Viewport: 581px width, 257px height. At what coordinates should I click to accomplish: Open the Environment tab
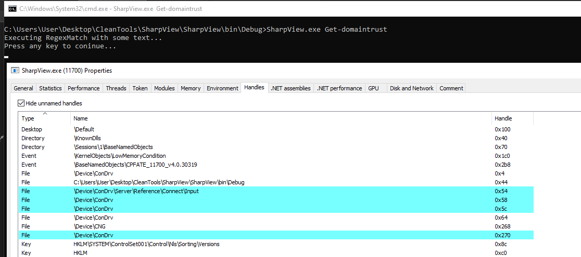222,88
